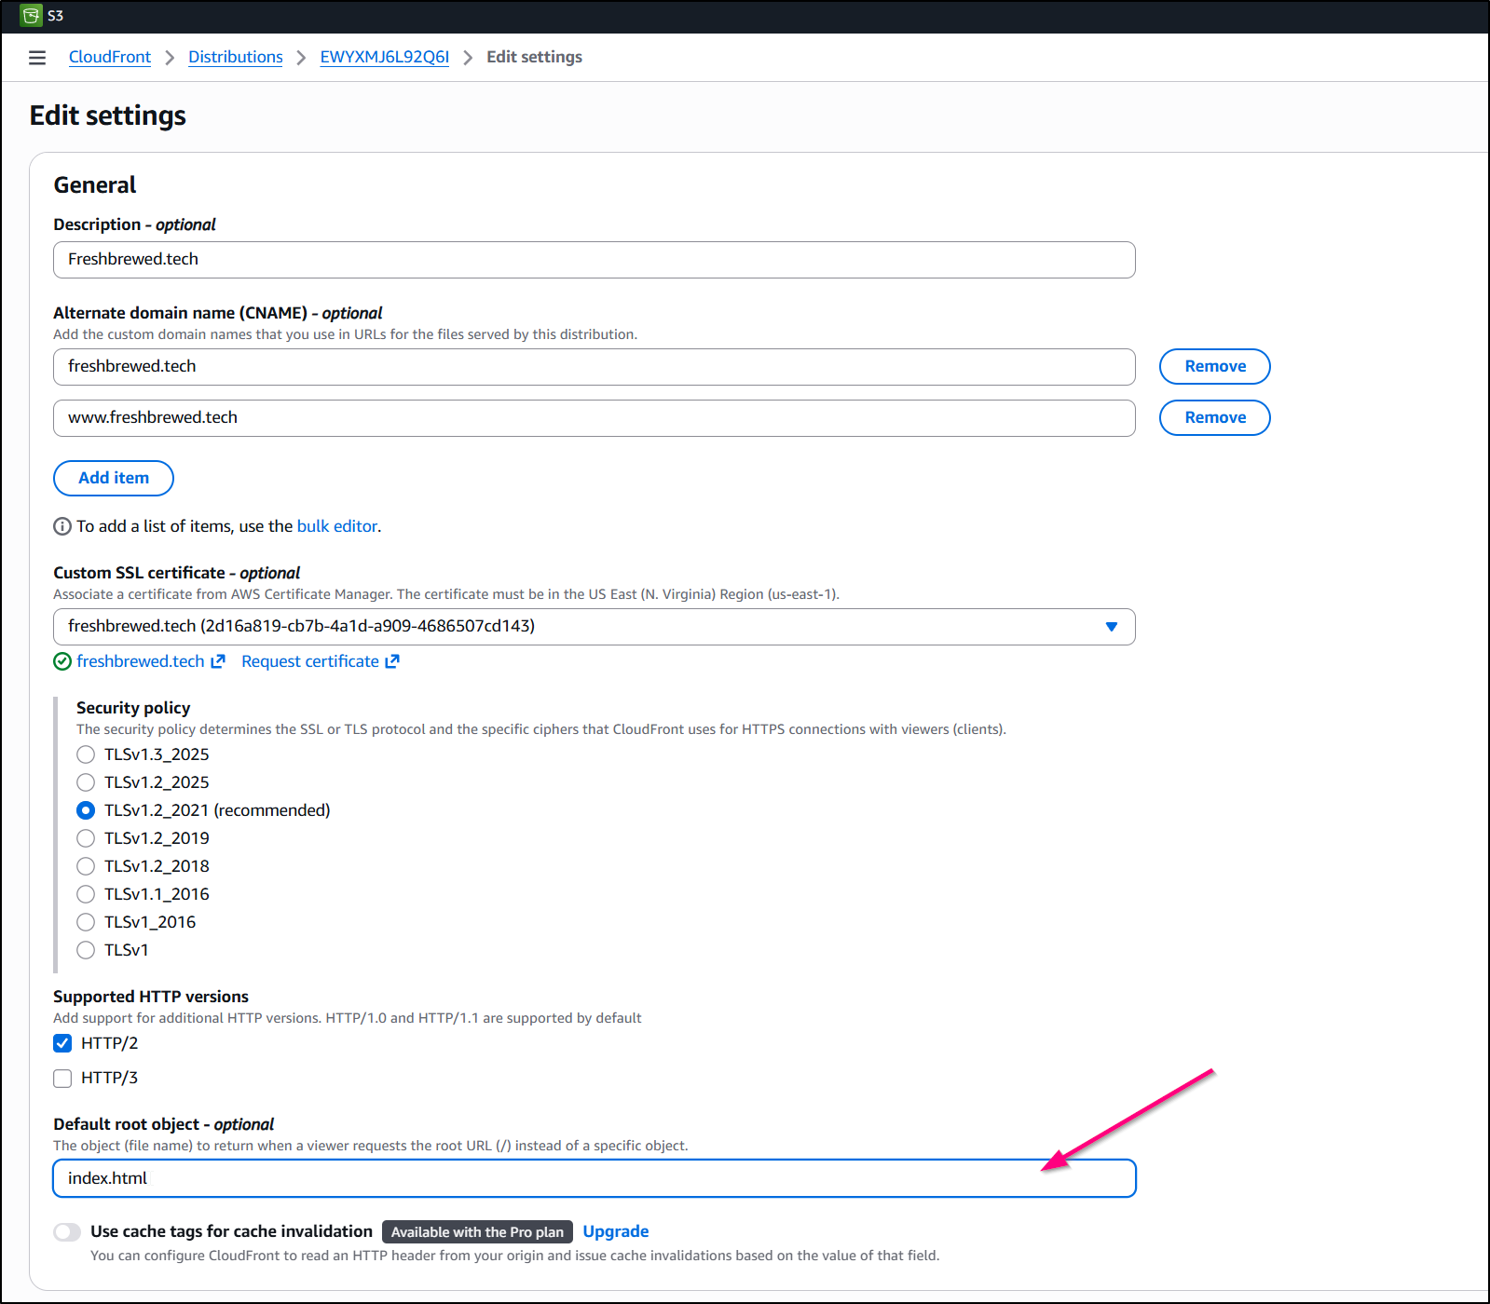The width and height of the screenshot is (1490, 1304).
Task: Click the 'General' section heading
Action: 95,185
